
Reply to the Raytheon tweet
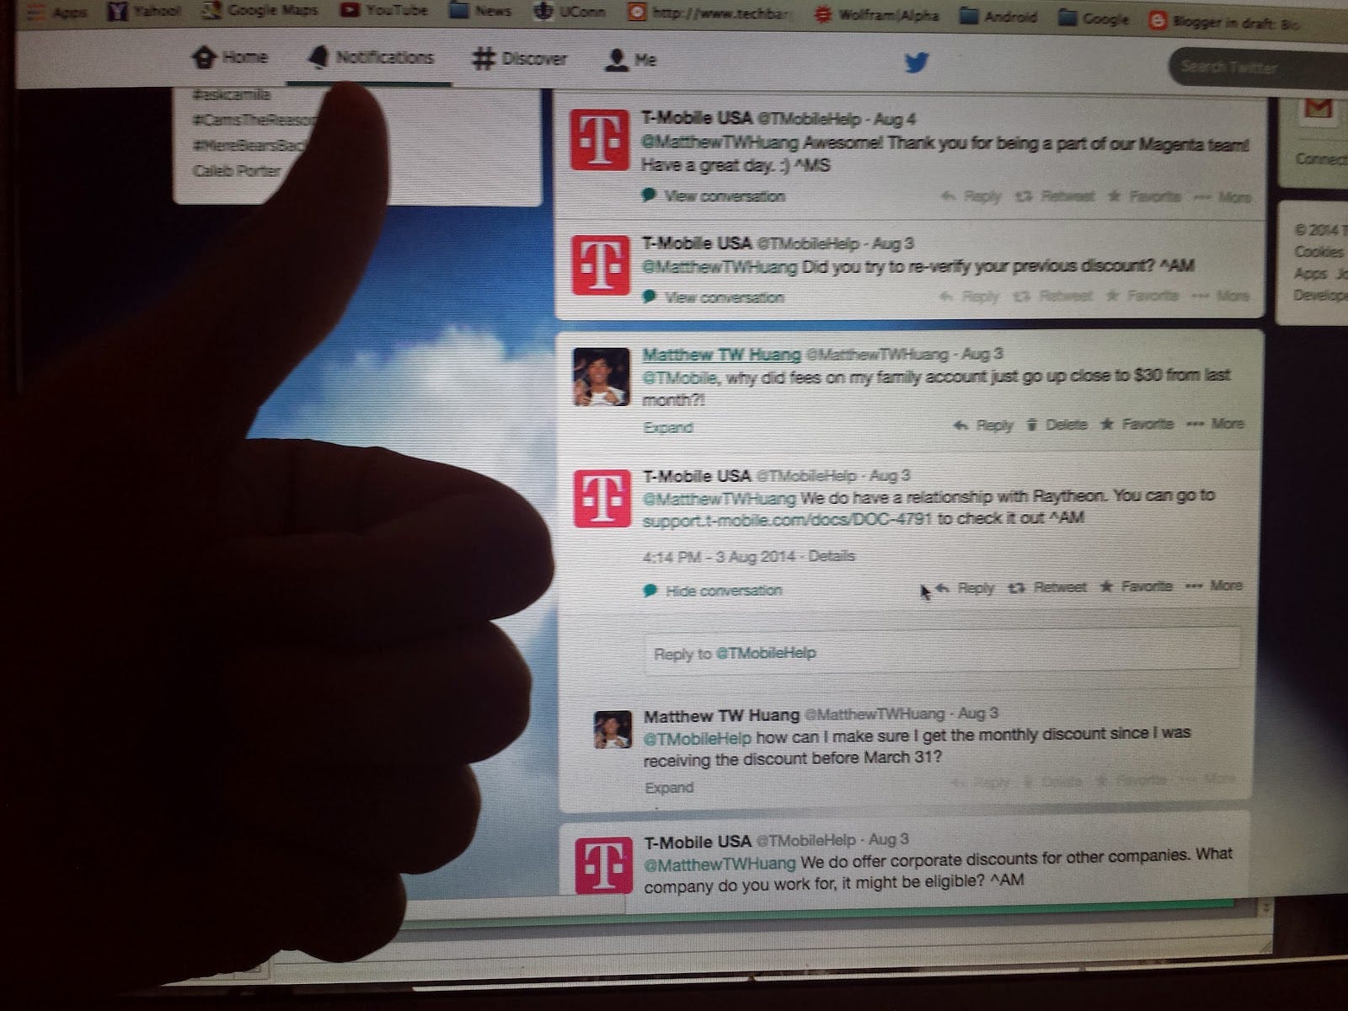coord(965,588)
